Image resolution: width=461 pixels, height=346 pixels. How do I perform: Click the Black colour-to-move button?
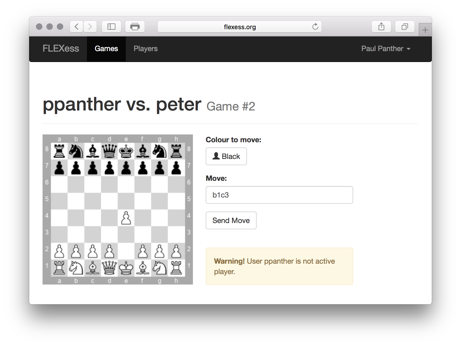(226, 156)
